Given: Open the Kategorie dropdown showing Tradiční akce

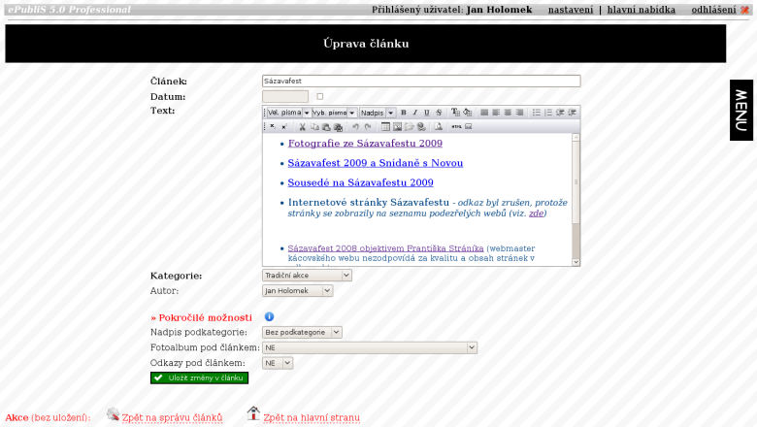Looking at the screenshot, I should pos(307,275).
